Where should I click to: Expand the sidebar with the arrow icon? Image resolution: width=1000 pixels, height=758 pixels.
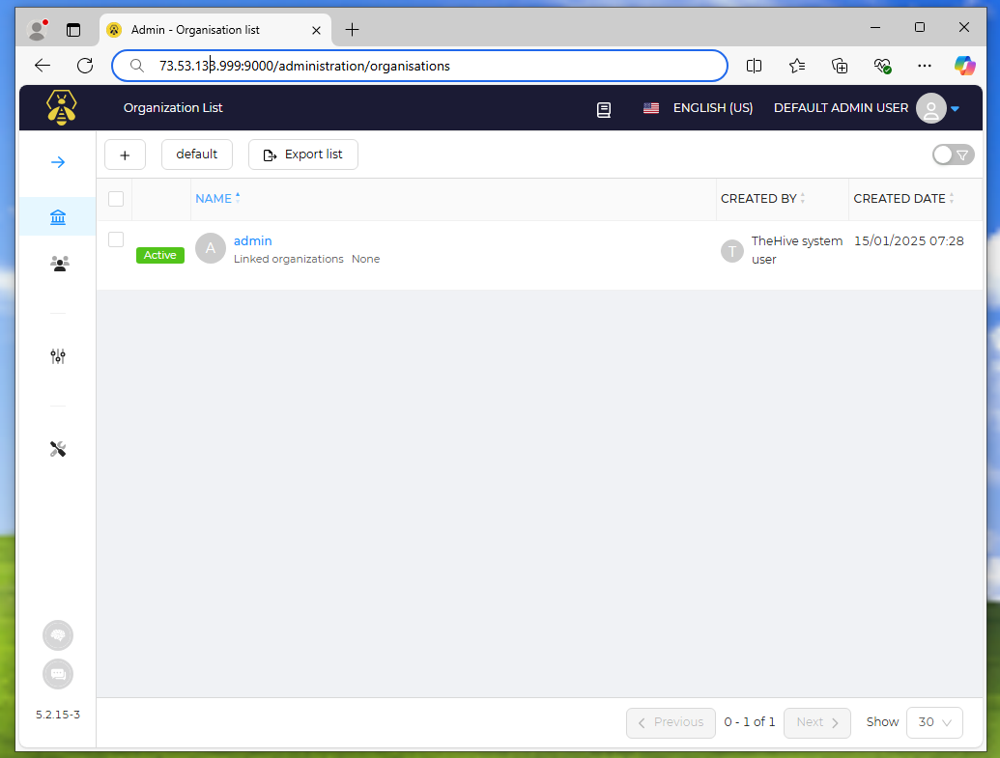(x=58, y=162)
